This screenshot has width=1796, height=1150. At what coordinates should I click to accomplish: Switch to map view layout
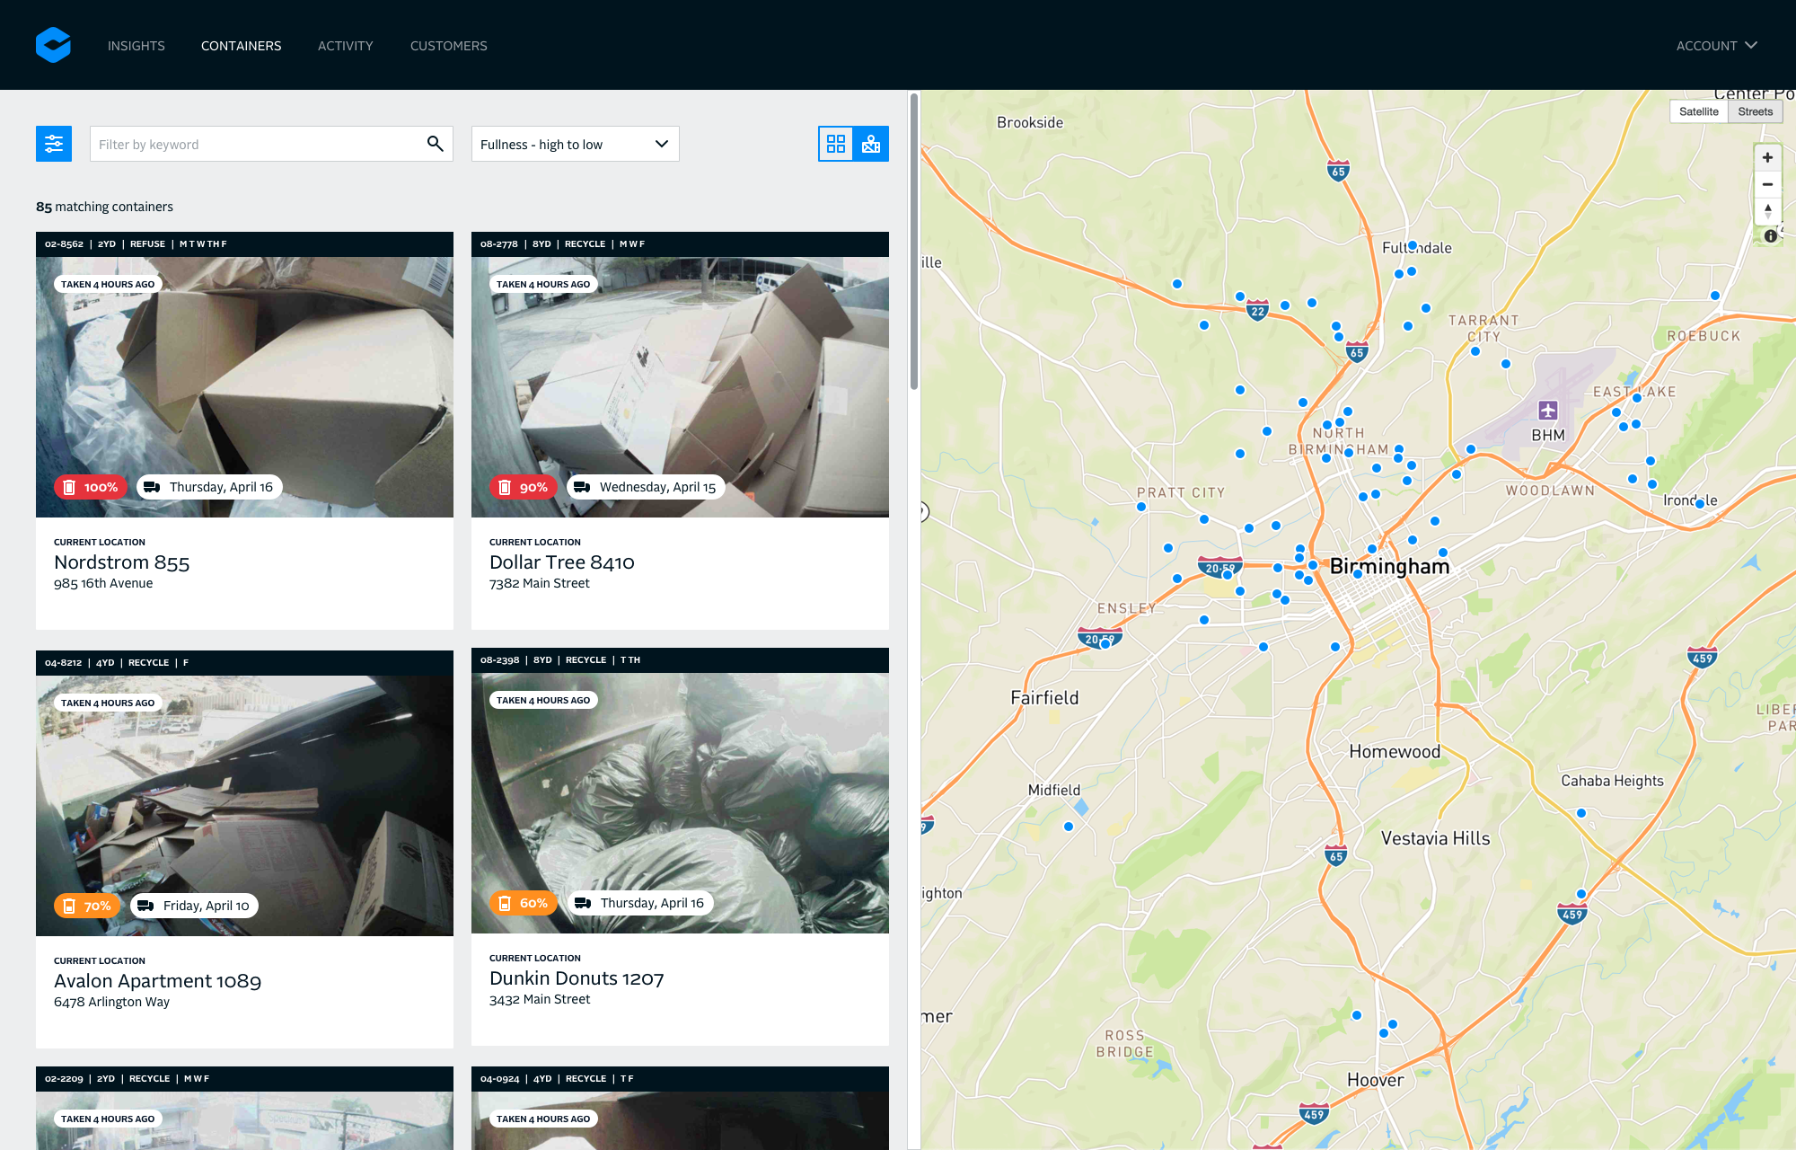tap(871, 144)
